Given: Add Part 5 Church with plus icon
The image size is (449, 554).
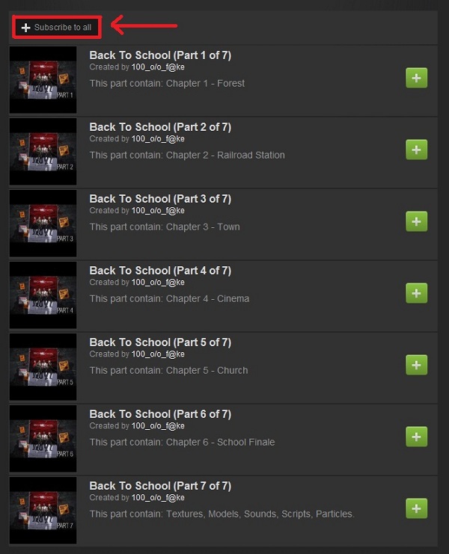Looking at the screenshot, I should point(416,365).
